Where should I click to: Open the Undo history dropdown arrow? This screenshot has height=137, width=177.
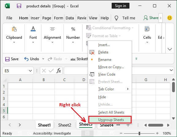tap(43, 59)
